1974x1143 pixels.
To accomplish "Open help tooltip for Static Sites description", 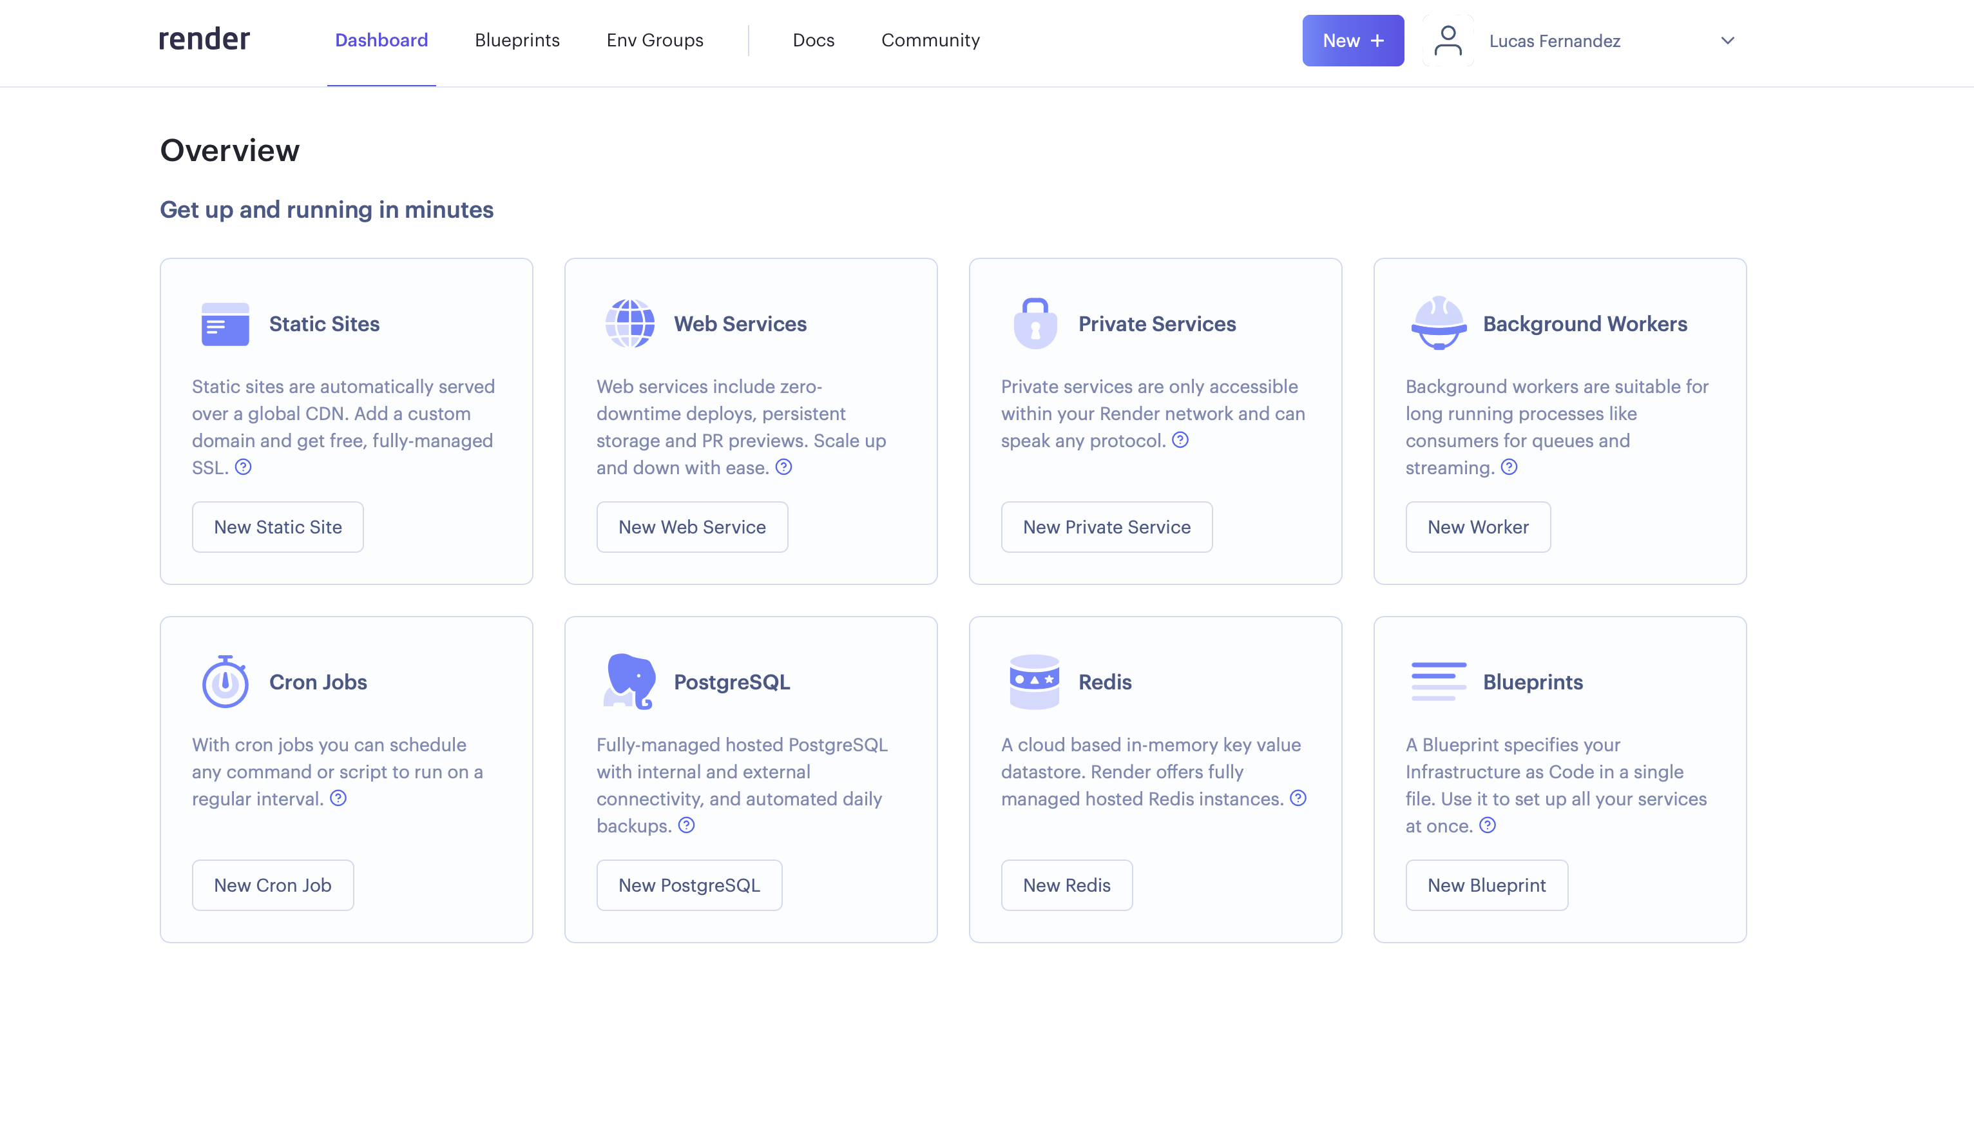I will coord(244,467).
